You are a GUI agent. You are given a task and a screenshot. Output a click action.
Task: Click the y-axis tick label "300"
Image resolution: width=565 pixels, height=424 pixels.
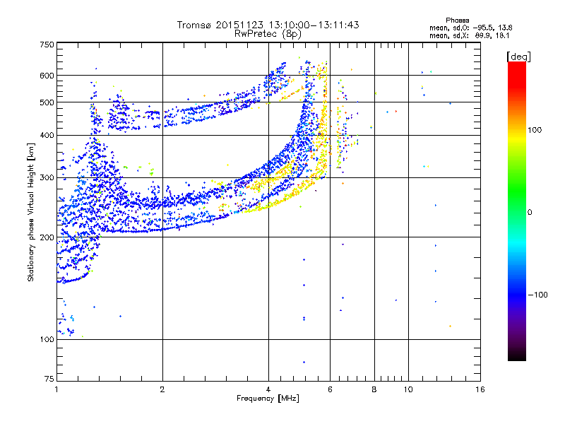click(x=47, y=178)
